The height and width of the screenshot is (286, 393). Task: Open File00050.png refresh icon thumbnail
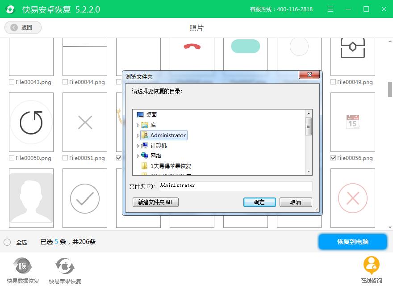click(31, 122)
